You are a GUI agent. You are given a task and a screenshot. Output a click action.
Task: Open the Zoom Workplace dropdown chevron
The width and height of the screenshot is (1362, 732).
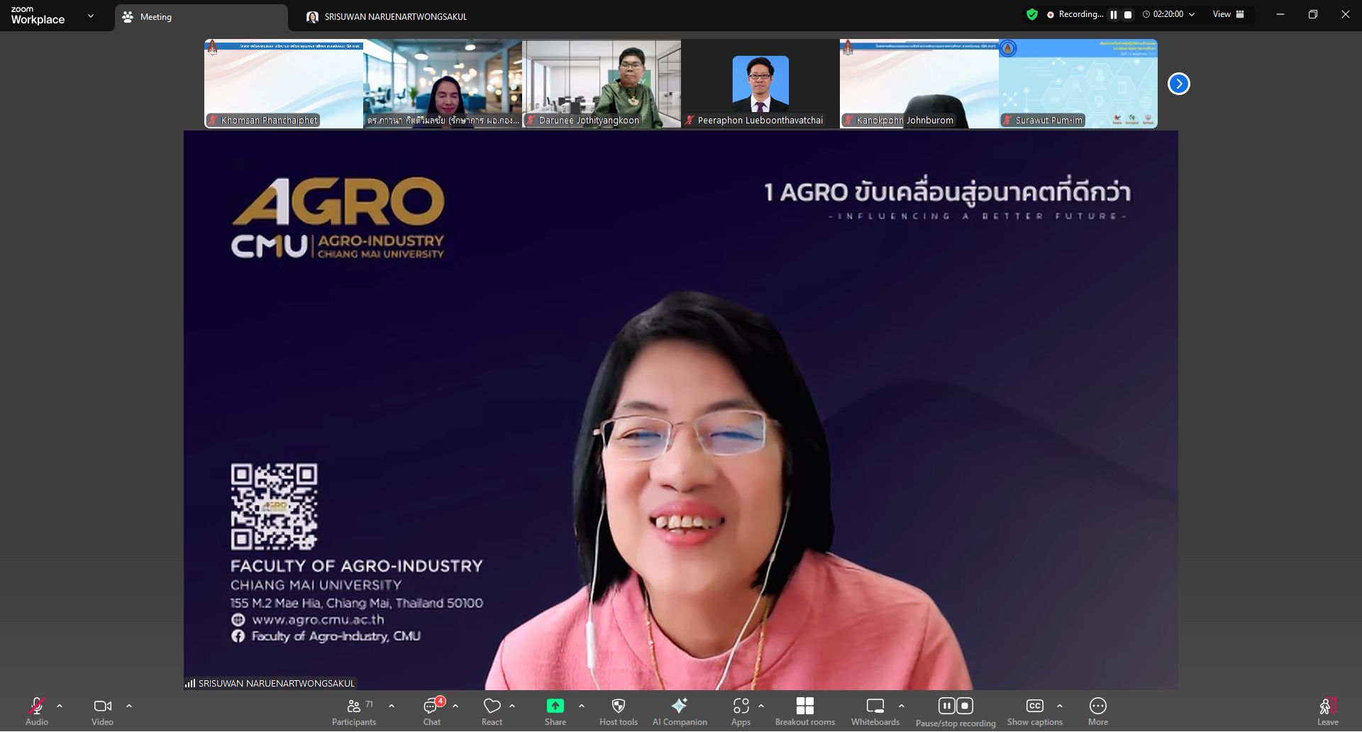(90, 16)
